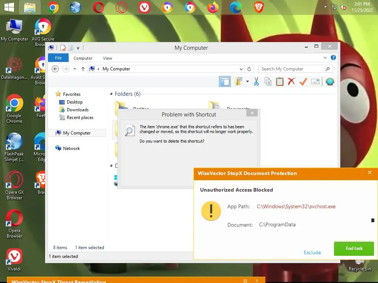Select My Computer in the navigation pane
This screenshot has height=283, width=378.
pyautogui.click(x=77, y=133)
